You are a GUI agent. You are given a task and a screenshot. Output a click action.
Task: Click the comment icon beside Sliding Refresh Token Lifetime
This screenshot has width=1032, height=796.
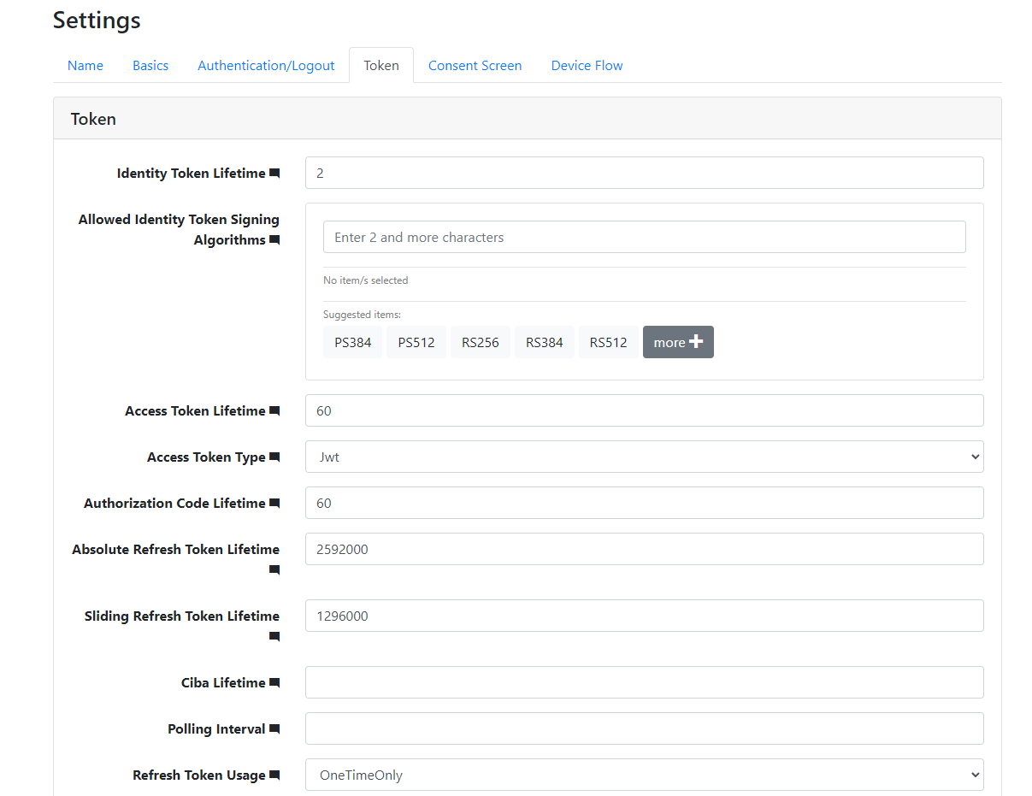[274, 636]
